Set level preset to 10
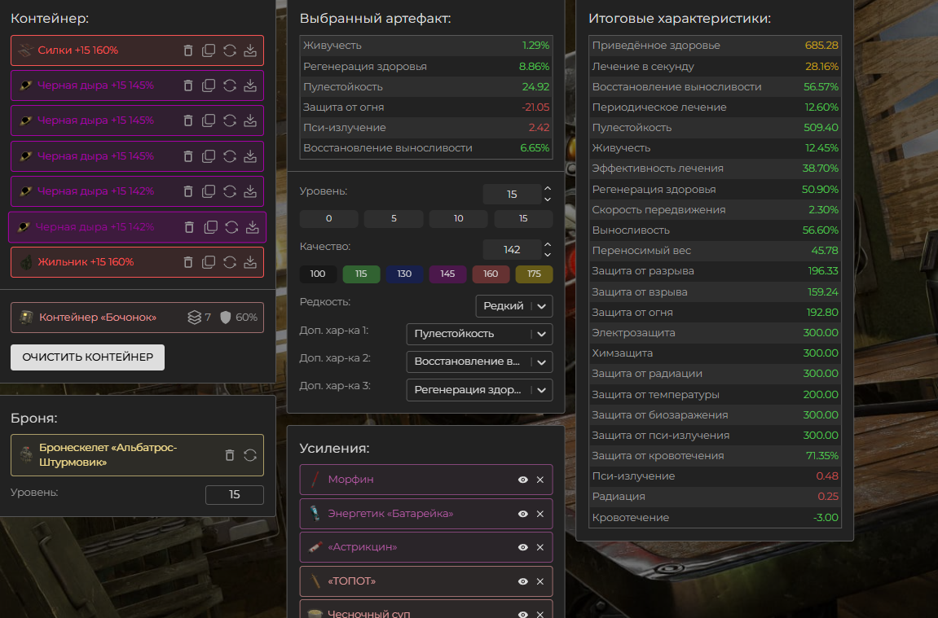 [x=458, y=219]
